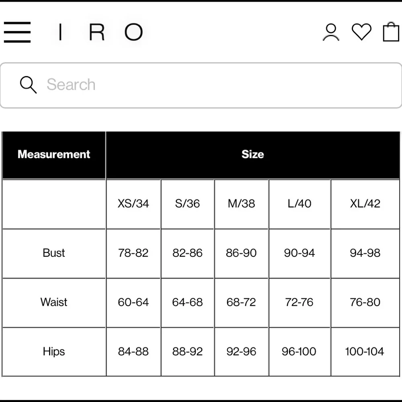Open the heart wishlist icon

coord(361,32)
